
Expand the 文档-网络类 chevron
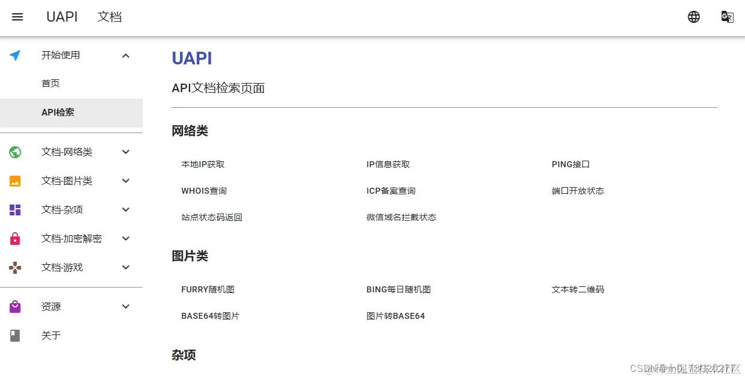pos(126,152)
